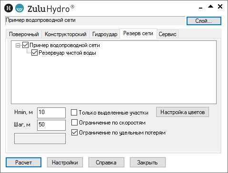
Task: Click the Шаг, м label
Action: pos(22,125)
